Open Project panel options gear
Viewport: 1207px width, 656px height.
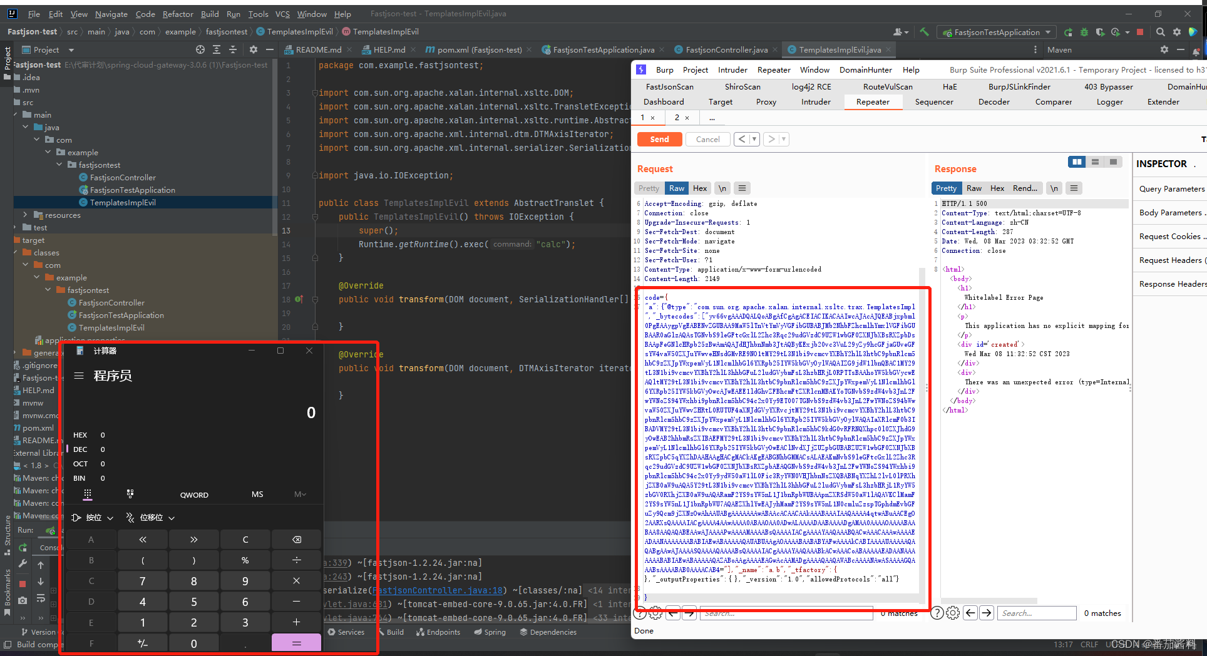(x=254, y=49)
